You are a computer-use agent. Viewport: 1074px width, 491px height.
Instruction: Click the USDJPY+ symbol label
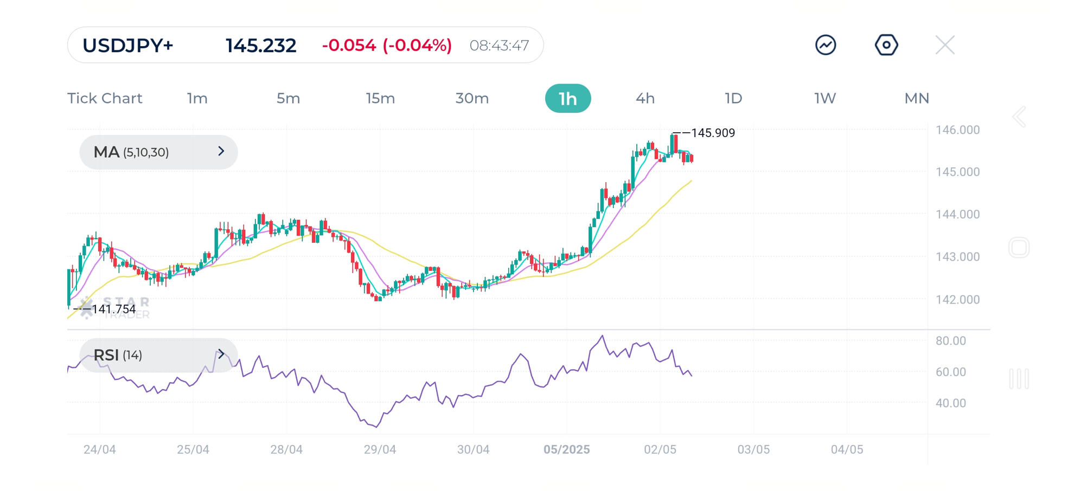tap(129, 46)
